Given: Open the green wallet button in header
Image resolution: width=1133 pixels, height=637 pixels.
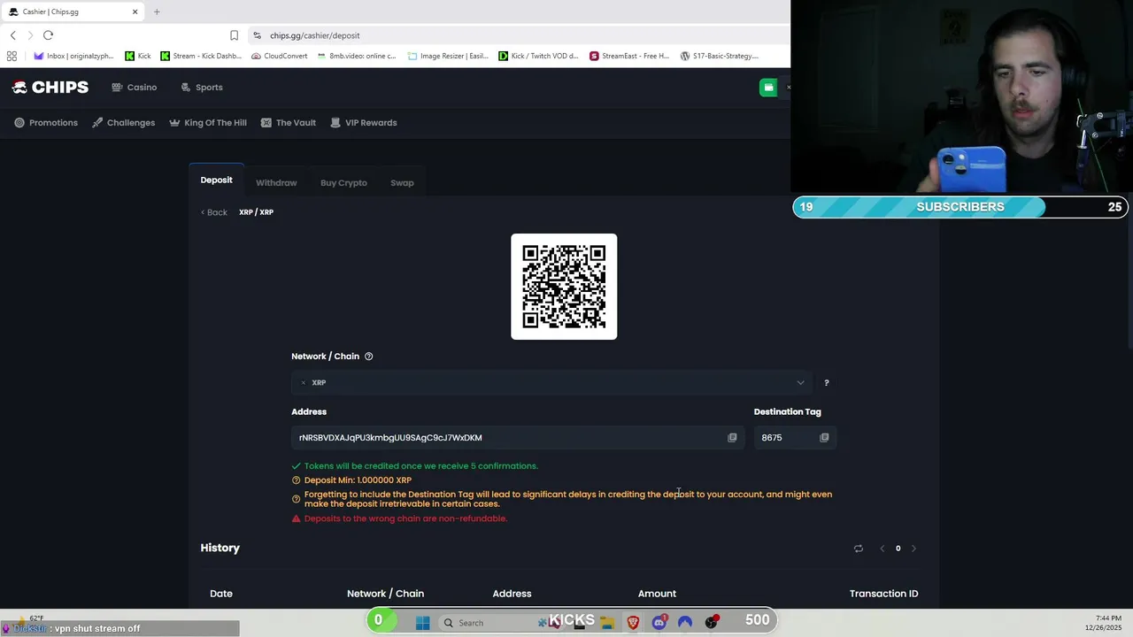Looking at the screenshot, I should point(768,87).
